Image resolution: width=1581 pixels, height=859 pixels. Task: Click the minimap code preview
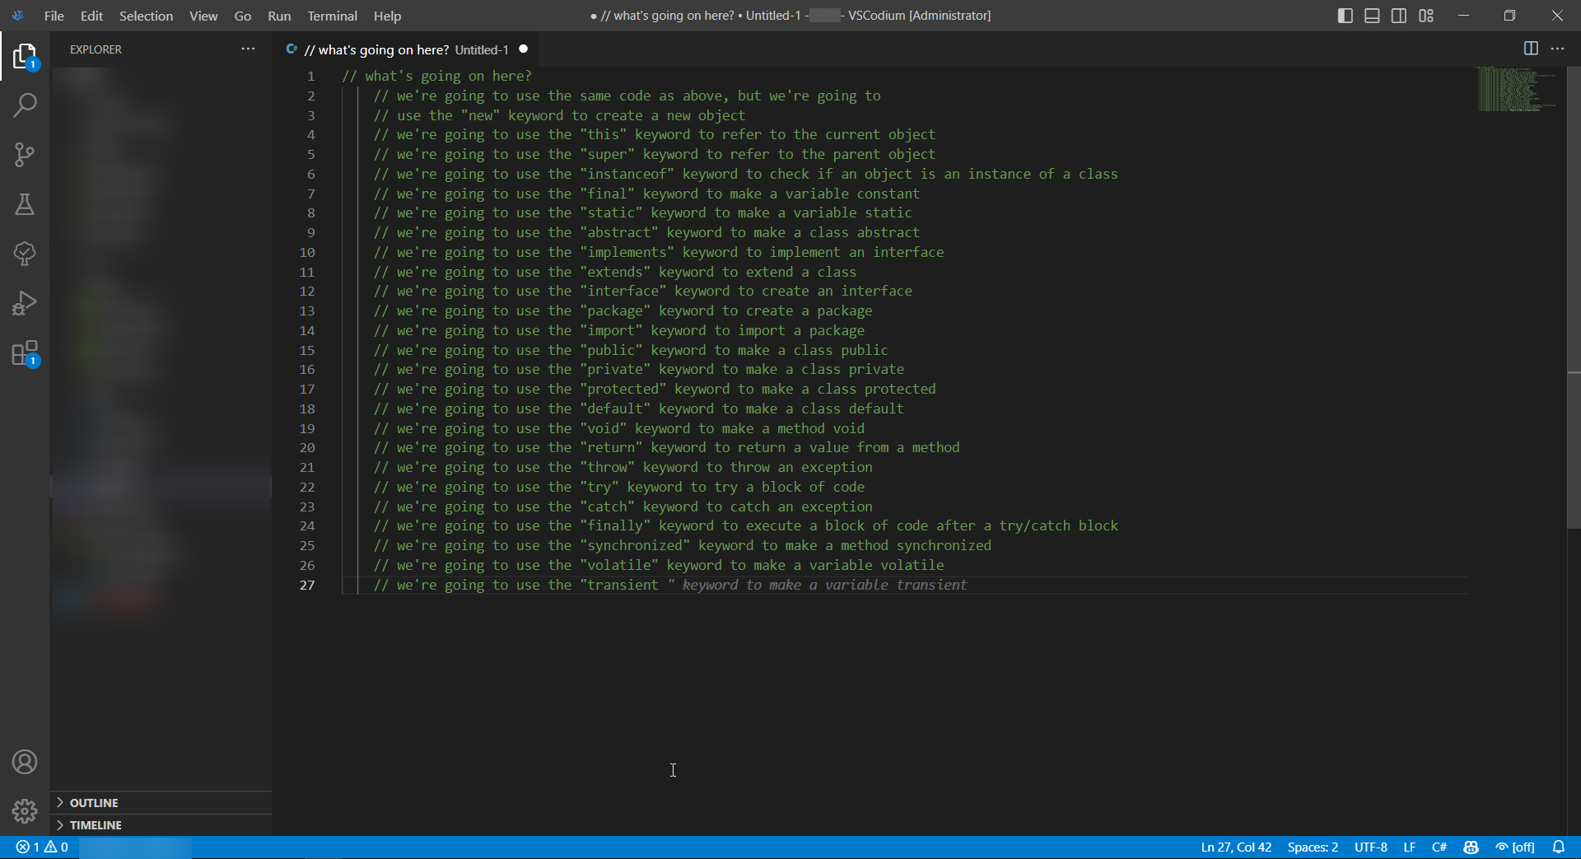(1517, 89)
